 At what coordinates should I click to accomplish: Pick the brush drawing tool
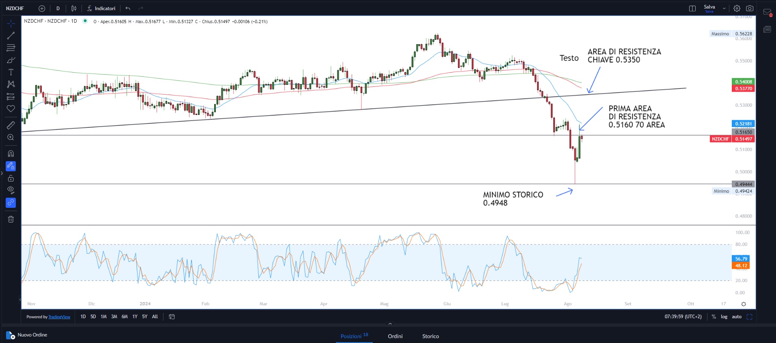pos(11,60)
